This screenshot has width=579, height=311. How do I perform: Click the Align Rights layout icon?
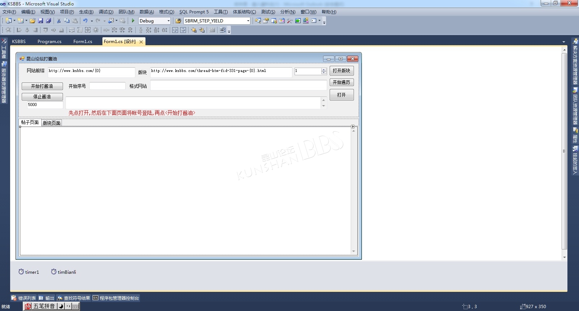tap(35, 30)
